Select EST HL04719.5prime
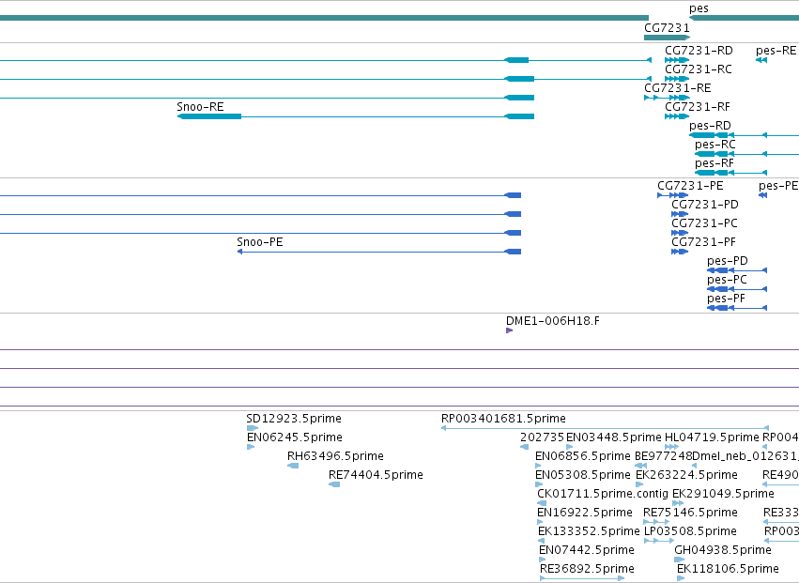This screenshot has height=583, width=799. (712, 437)
